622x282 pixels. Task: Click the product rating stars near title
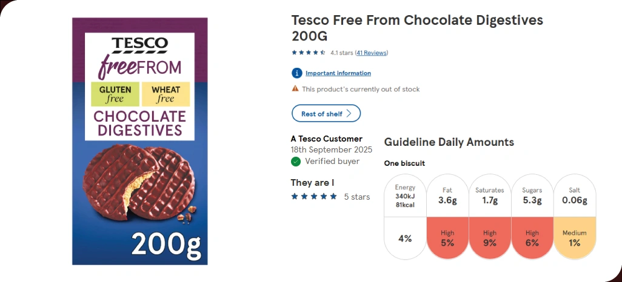[x=309, y=53]
